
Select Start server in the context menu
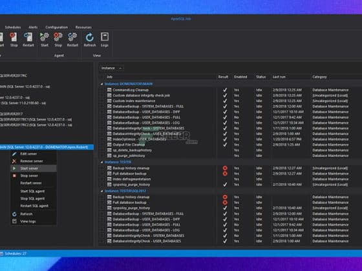(x=34, y=168)
